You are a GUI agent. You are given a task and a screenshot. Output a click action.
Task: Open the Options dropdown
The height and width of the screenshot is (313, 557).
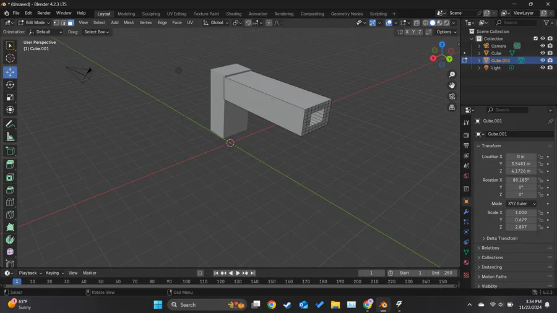(x=446, y=32)
